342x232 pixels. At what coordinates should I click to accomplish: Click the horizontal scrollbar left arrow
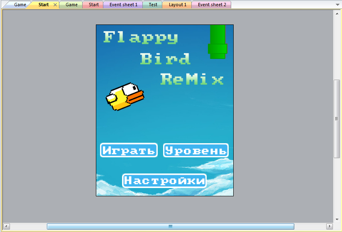click(7, 226)
